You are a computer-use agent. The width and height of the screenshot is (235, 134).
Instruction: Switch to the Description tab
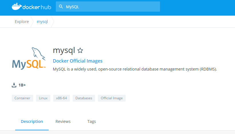click(32, 121)
